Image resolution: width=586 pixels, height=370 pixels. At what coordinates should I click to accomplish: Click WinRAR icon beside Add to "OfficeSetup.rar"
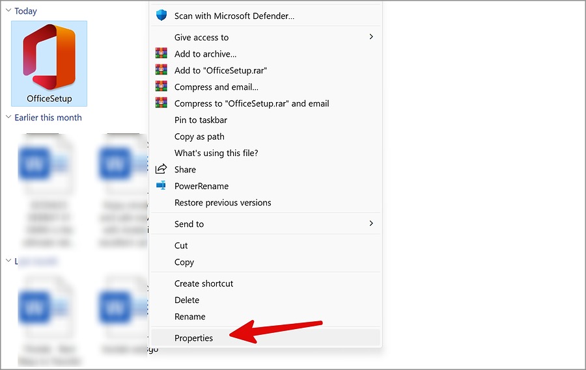point(161,70)
